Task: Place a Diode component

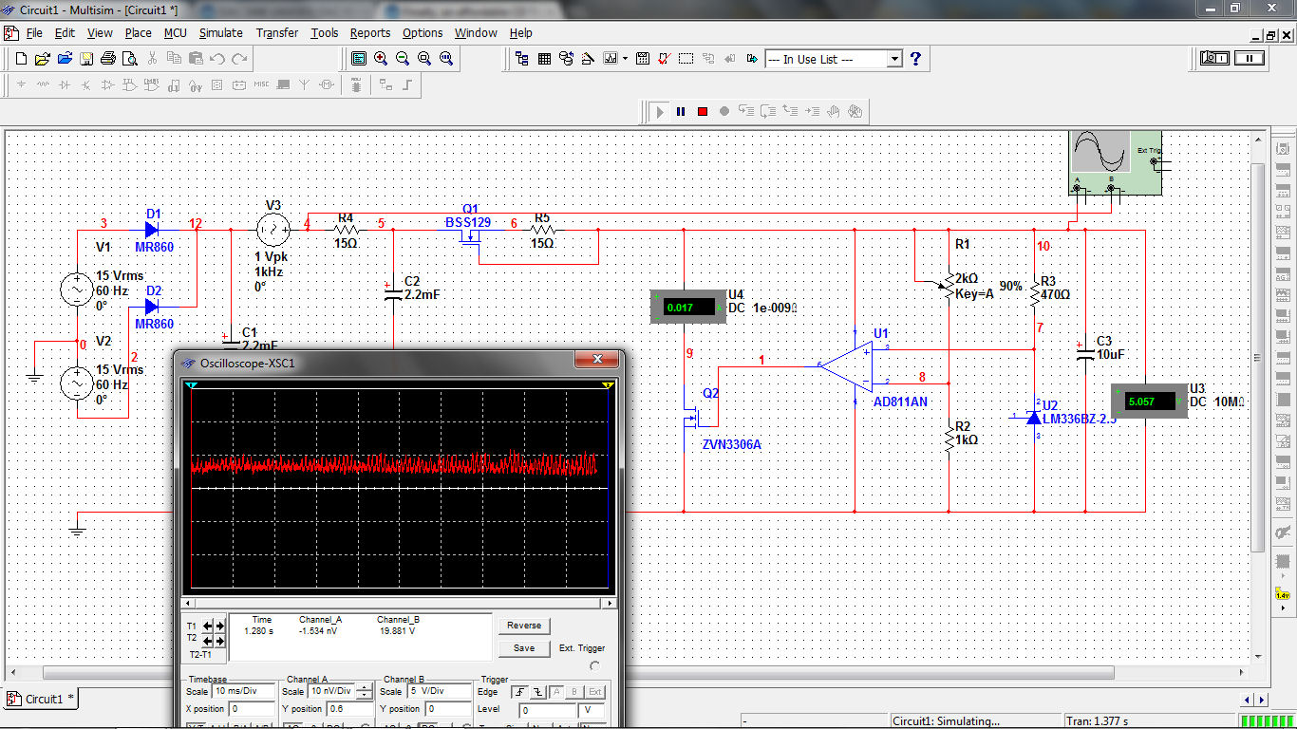Action: [x=65, y=84]
